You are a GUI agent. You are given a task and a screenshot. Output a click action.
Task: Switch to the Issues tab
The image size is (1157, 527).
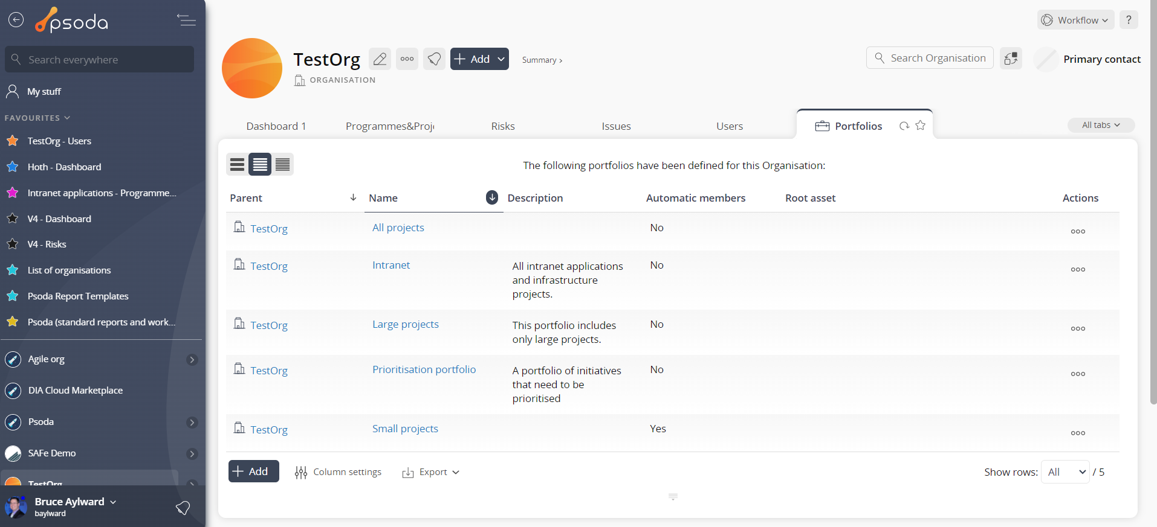coord(616,126)
